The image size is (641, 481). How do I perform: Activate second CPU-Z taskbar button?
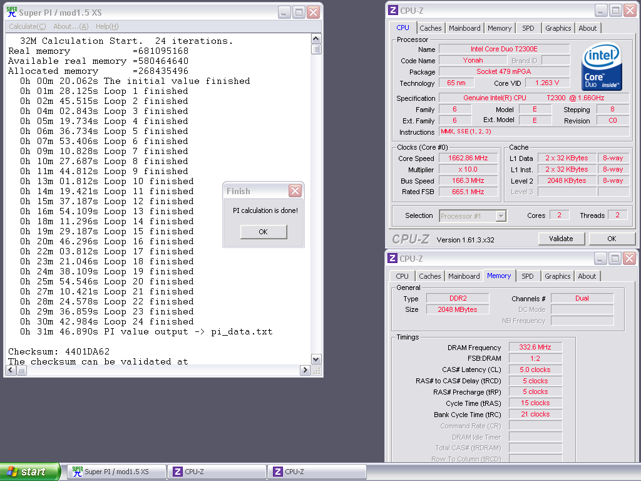(317, 472)
